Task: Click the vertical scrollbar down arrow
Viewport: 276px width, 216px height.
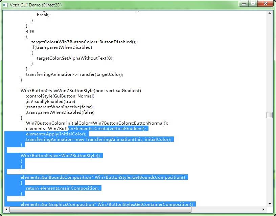Action: [x=270, y=204]
